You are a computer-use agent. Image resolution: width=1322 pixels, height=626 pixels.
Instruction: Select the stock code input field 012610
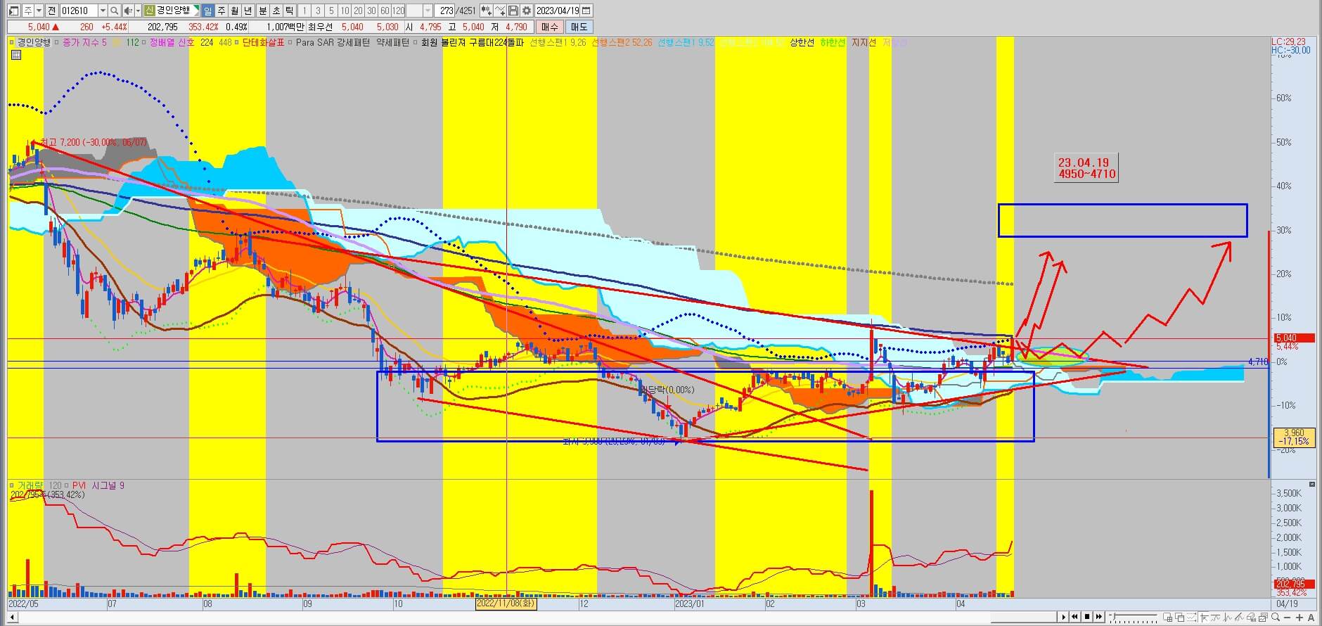tap(79, 11)
